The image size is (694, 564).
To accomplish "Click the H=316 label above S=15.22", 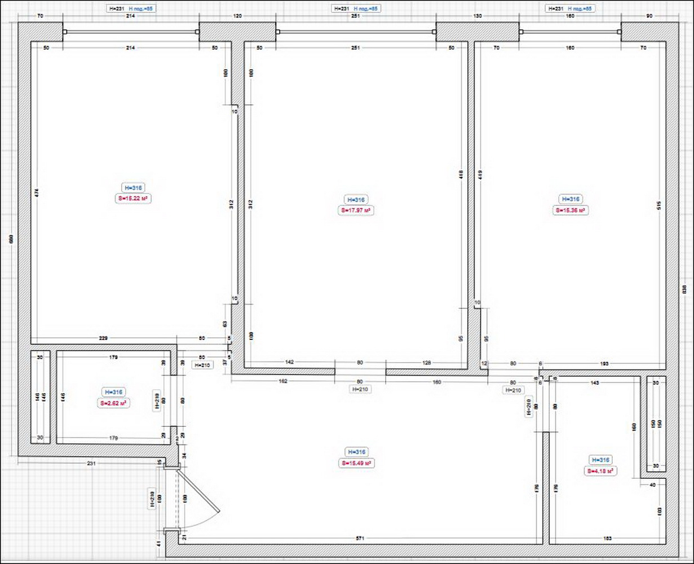I will click(134, 188).
